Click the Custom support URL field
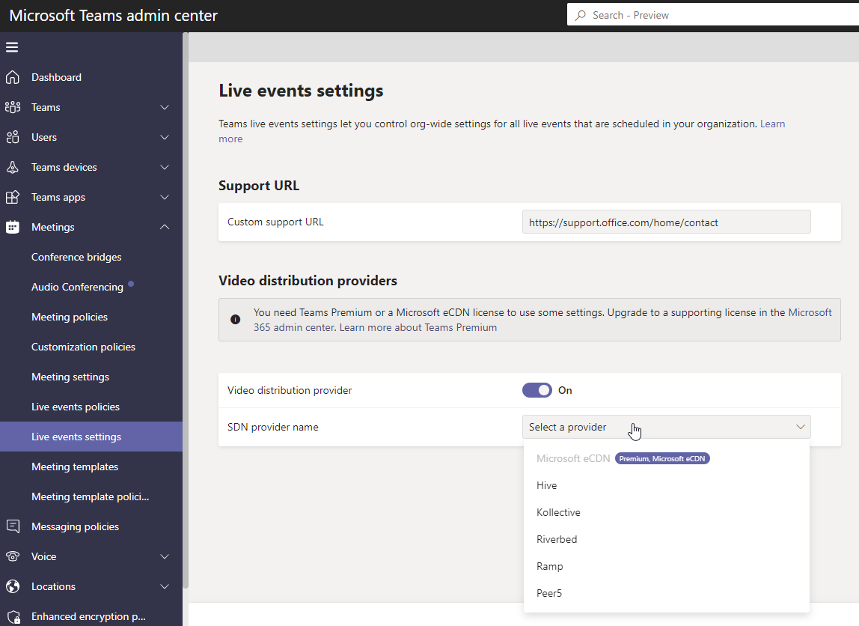Viewport: 859px width, 626px height. point(666,222)
